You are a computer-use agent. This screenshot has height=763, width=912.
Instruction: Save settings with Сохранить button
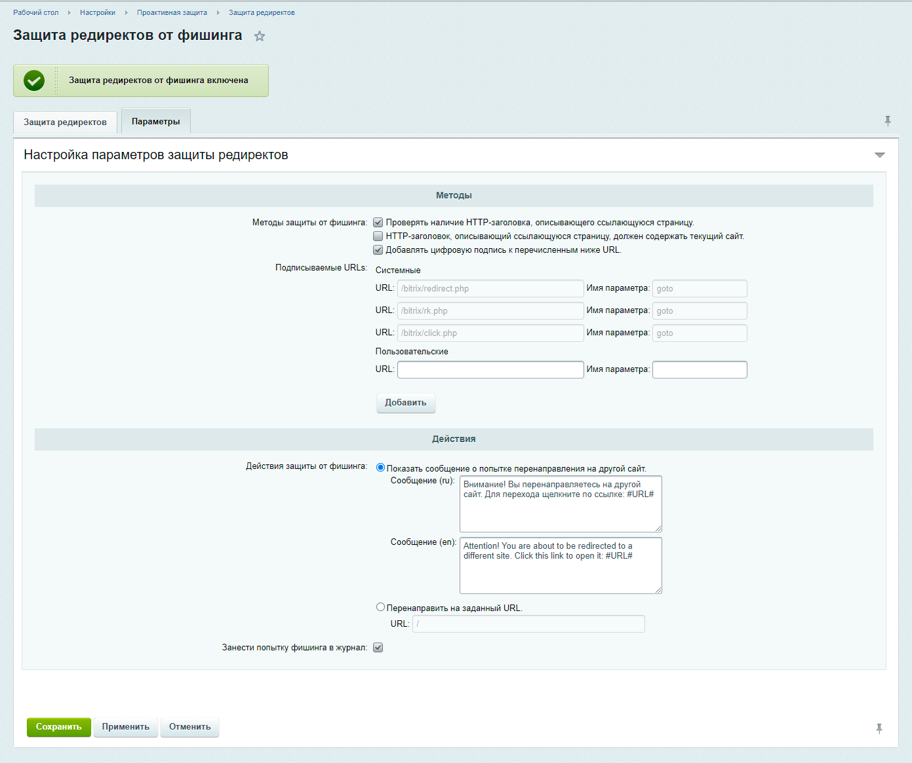[x=59, y=727]
